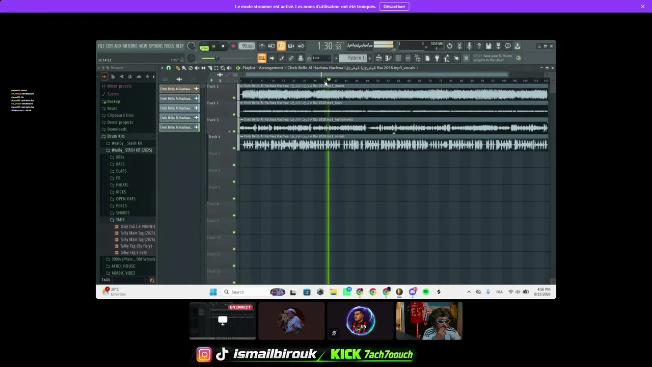Click the record button
Image resolution: width=652 pixels, height=367 pixels.
pyautogui.click(x=233, y=46)
